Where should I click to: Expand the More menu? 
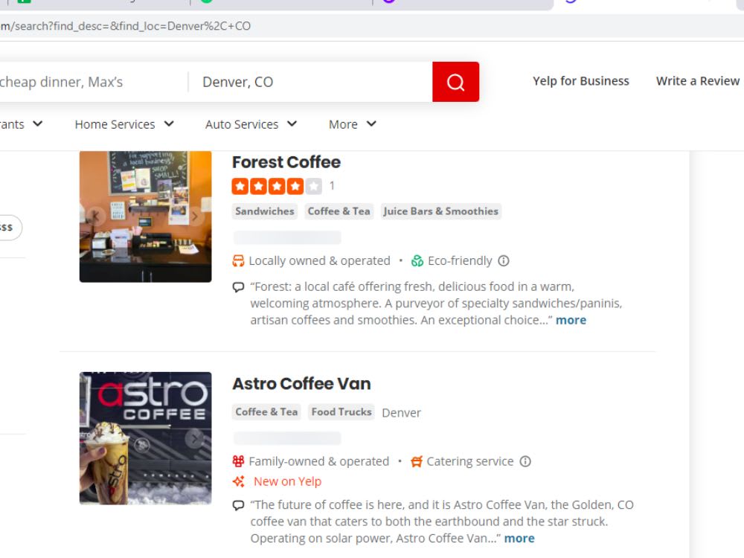(353, 124)
